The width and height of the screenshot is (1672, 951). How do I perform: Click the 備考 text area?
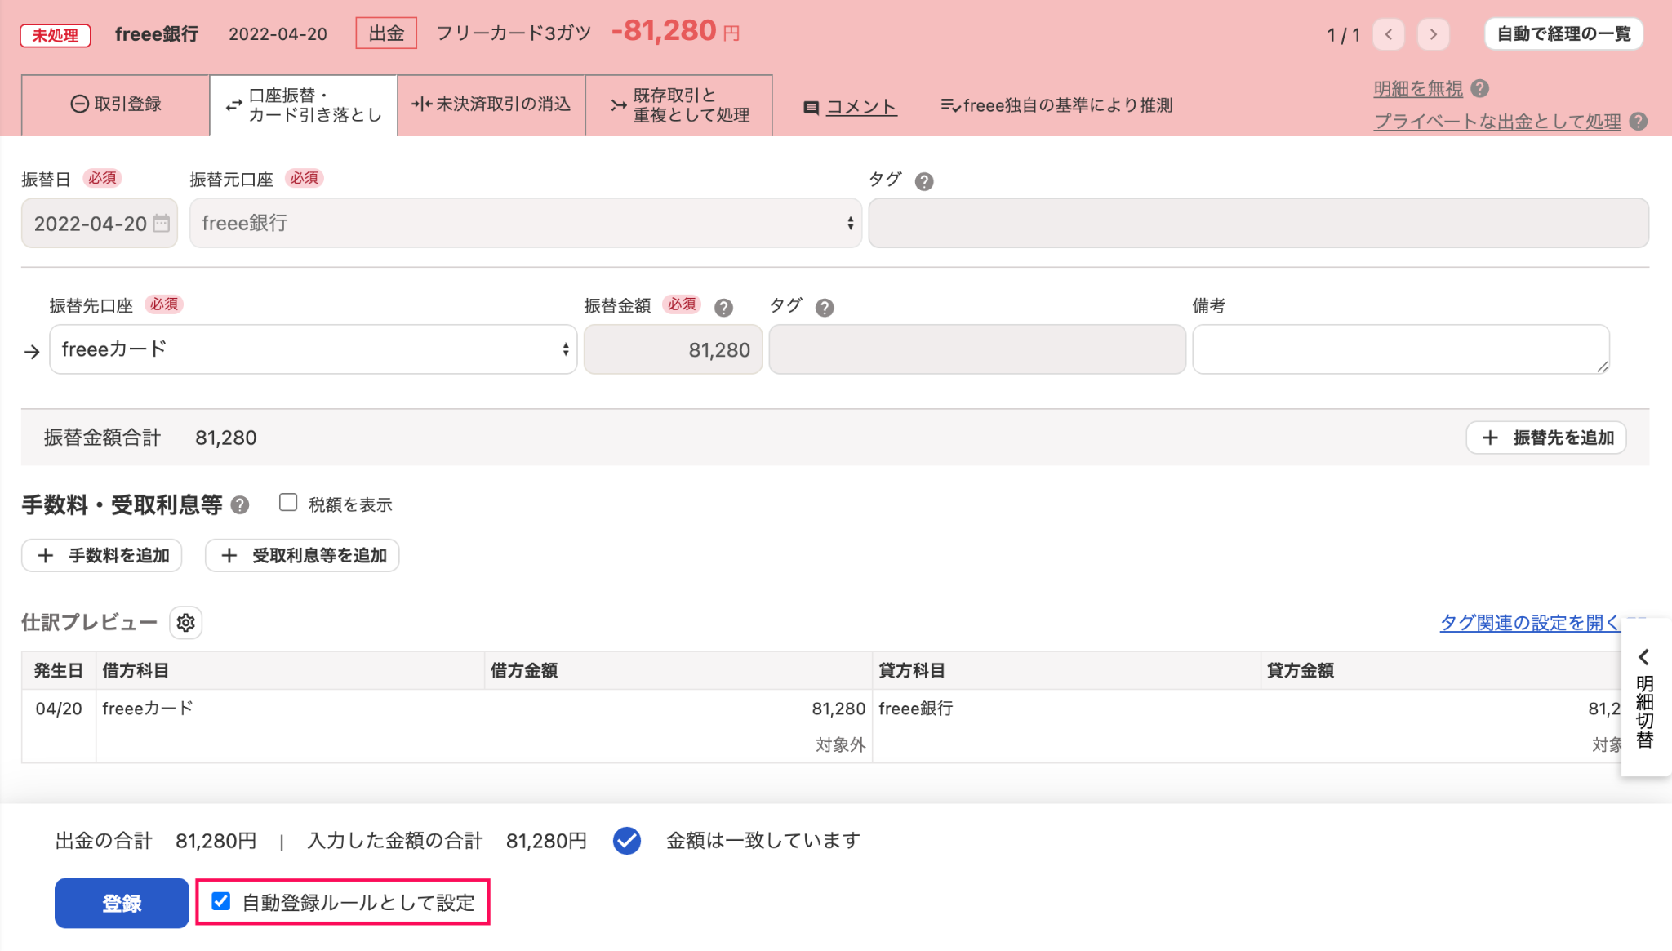(1401, 349)
